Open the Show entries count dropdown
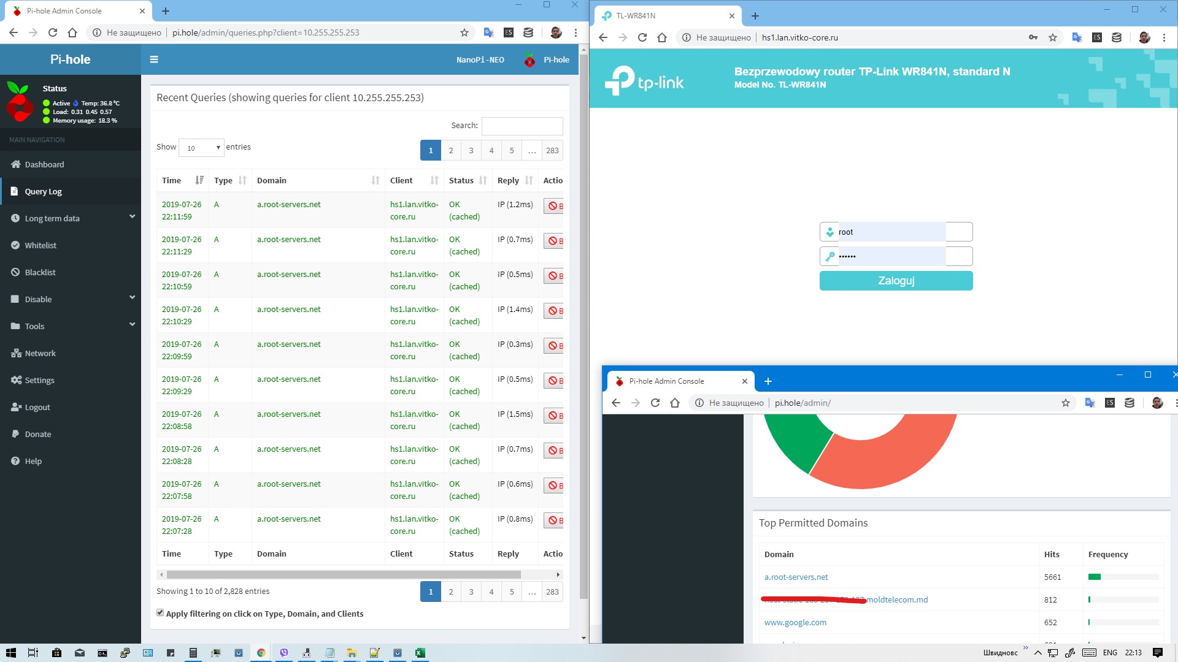The image size is (1178, 662). point(201,148)
